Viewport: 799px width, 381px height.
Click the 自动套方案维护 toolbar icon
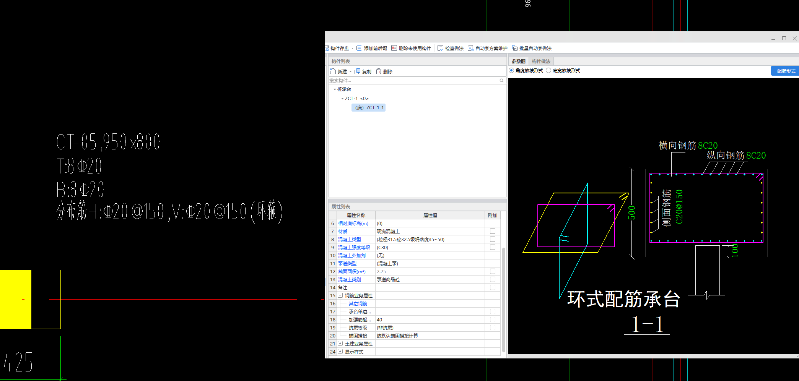pyautogui.click(x=470, y=48)
